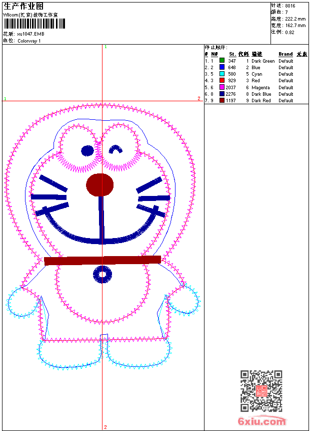Click the round dark blue left eye pupil

(x=87, y=151)
